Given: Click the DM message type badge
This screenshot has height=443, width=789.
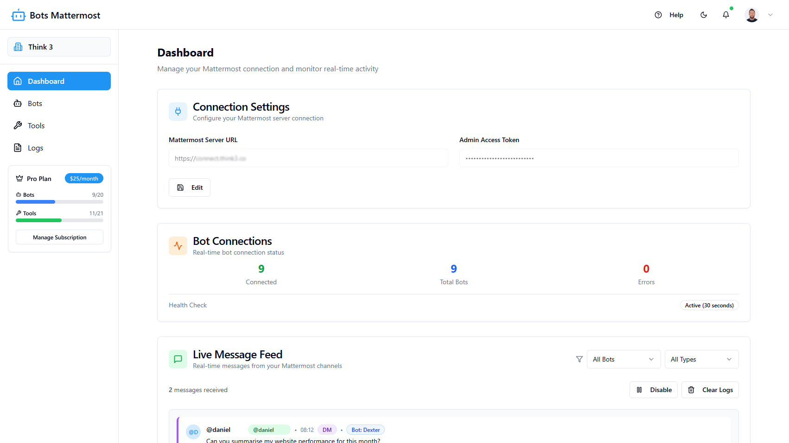Looking at the screenshot, I should tap(327, 430).
